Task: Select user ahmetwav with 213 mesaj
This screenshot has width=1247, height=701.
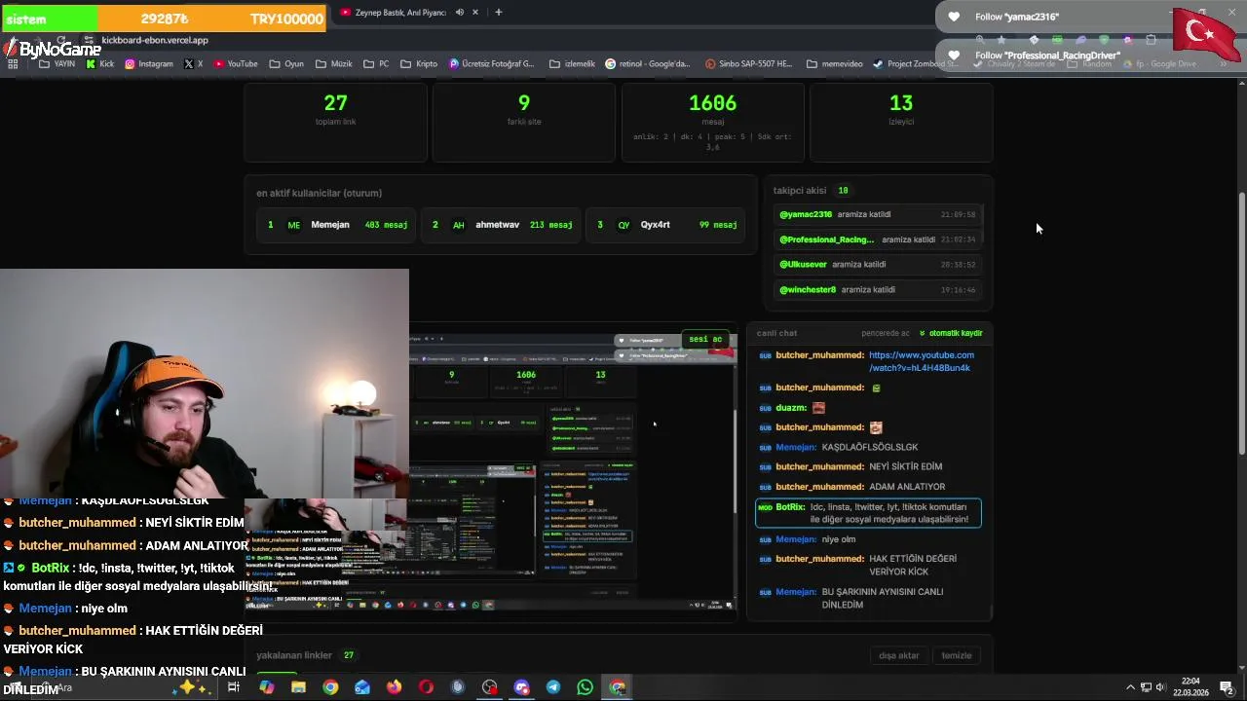Action: pyautogui.click(x=501, y=225)
